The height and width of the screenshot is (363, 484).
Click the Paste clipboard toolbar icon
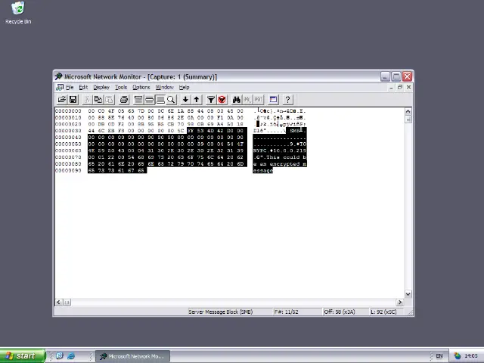(x=109, y=99)
